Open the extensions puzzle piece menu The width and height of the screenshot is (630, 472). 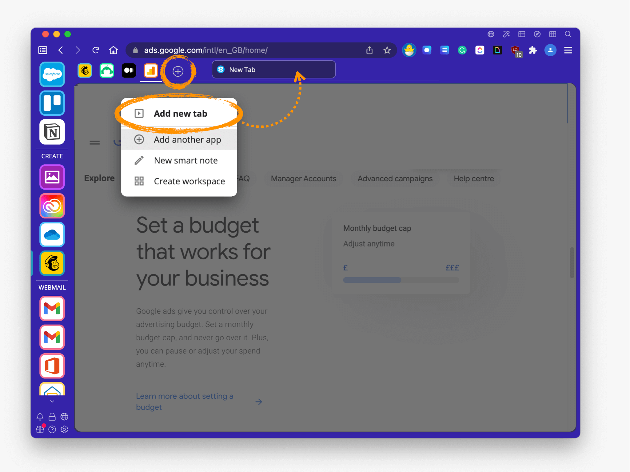point(533,50)
